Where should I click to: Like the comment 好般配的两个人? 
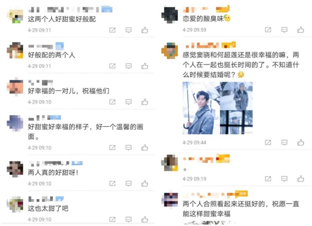[x=145, y=66]
